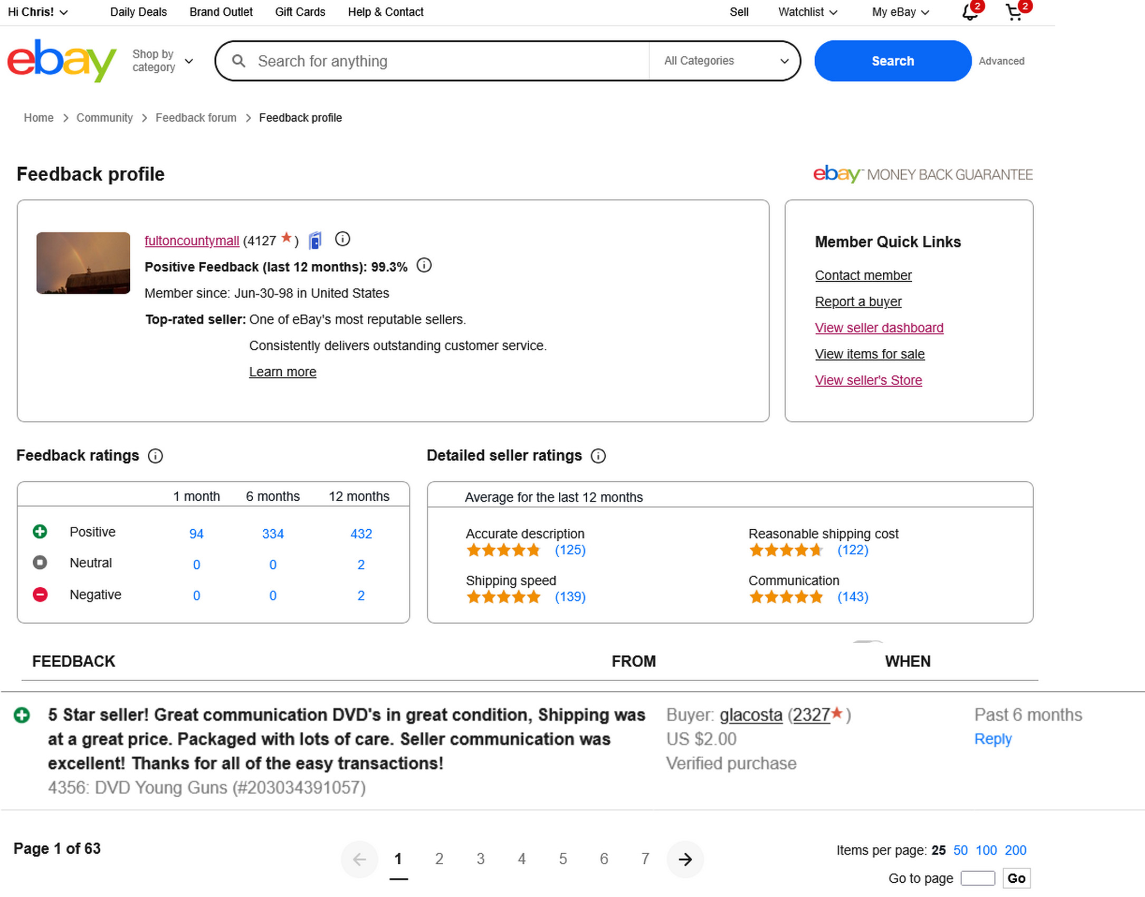
Task: Click the seller's rainbow profile picture
Action: pyautogui.click(x=83, y=263)
